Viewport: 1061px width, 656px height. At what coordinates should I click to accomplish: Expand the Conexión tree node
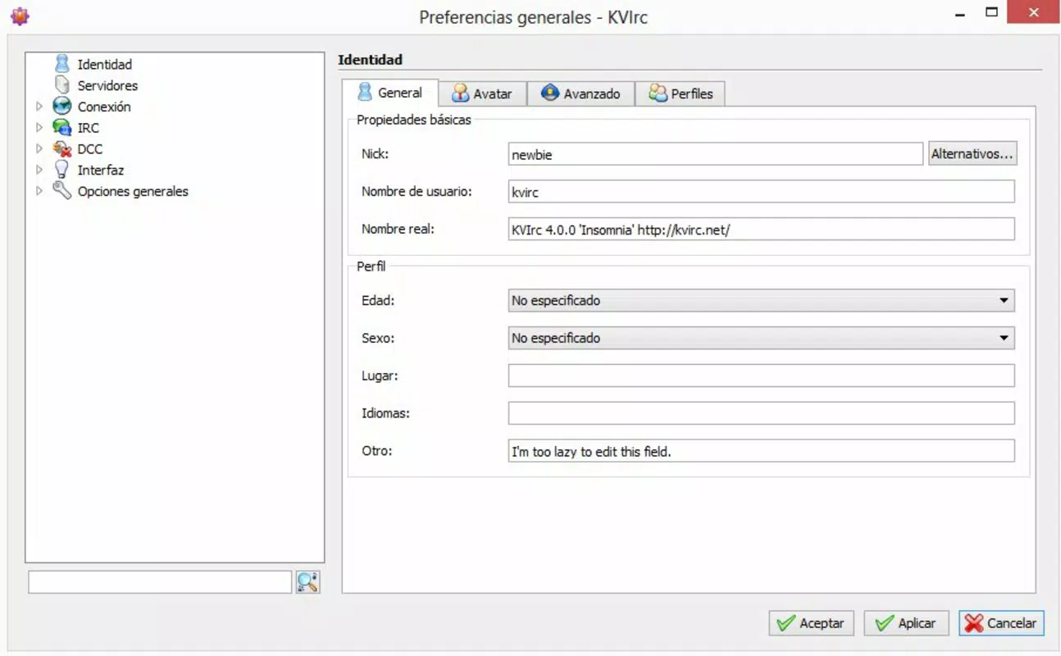tap(39, 107)
